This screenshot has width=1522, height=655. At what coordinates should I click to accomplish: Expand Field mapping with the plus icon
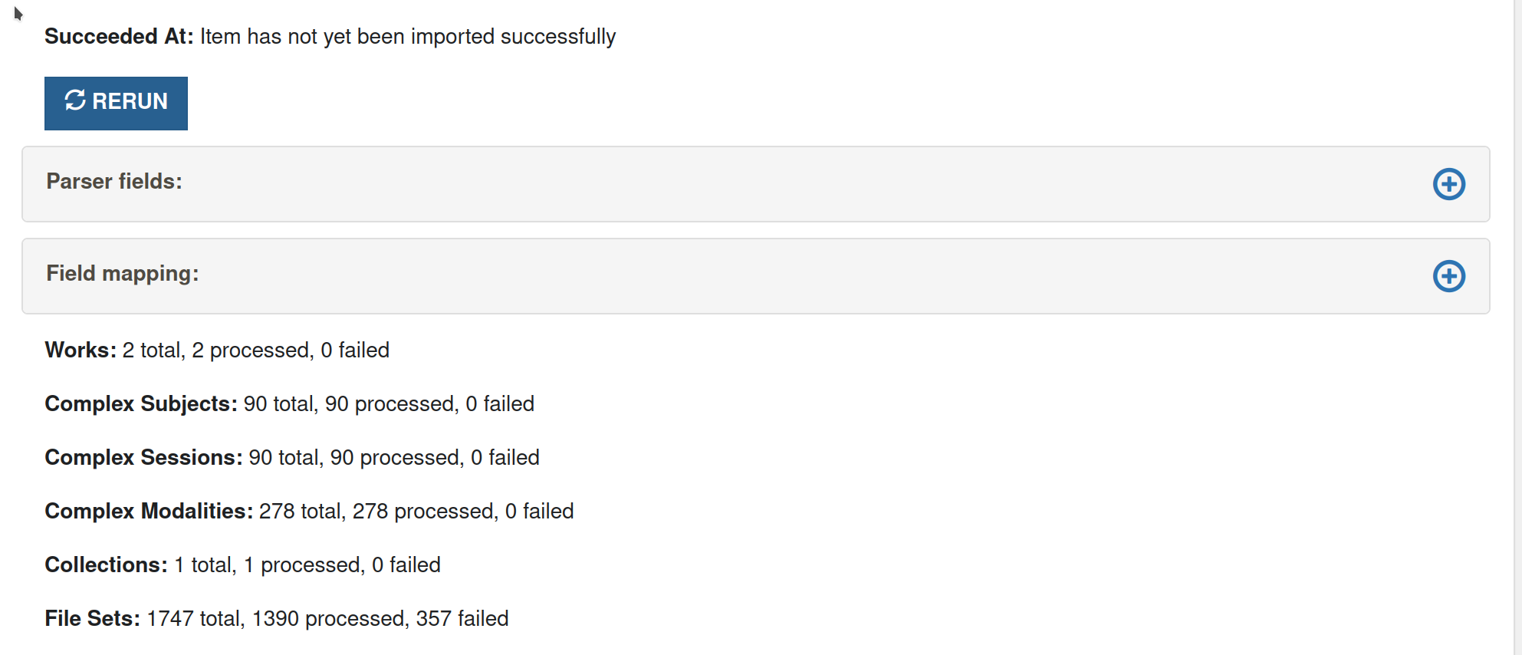(1448, 276)
